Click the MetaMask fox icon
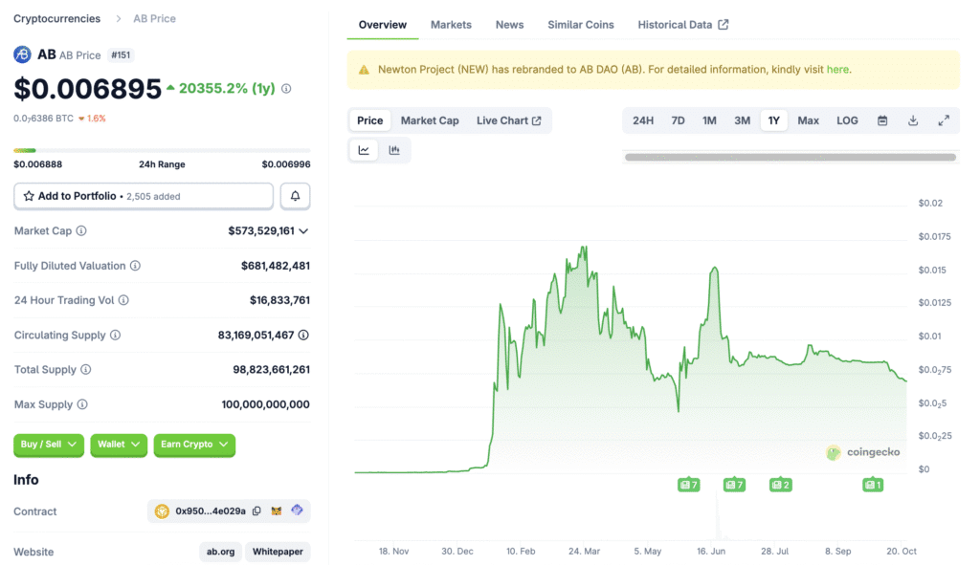Viewport: 980px width, 565px height. [x=277, y=511]
